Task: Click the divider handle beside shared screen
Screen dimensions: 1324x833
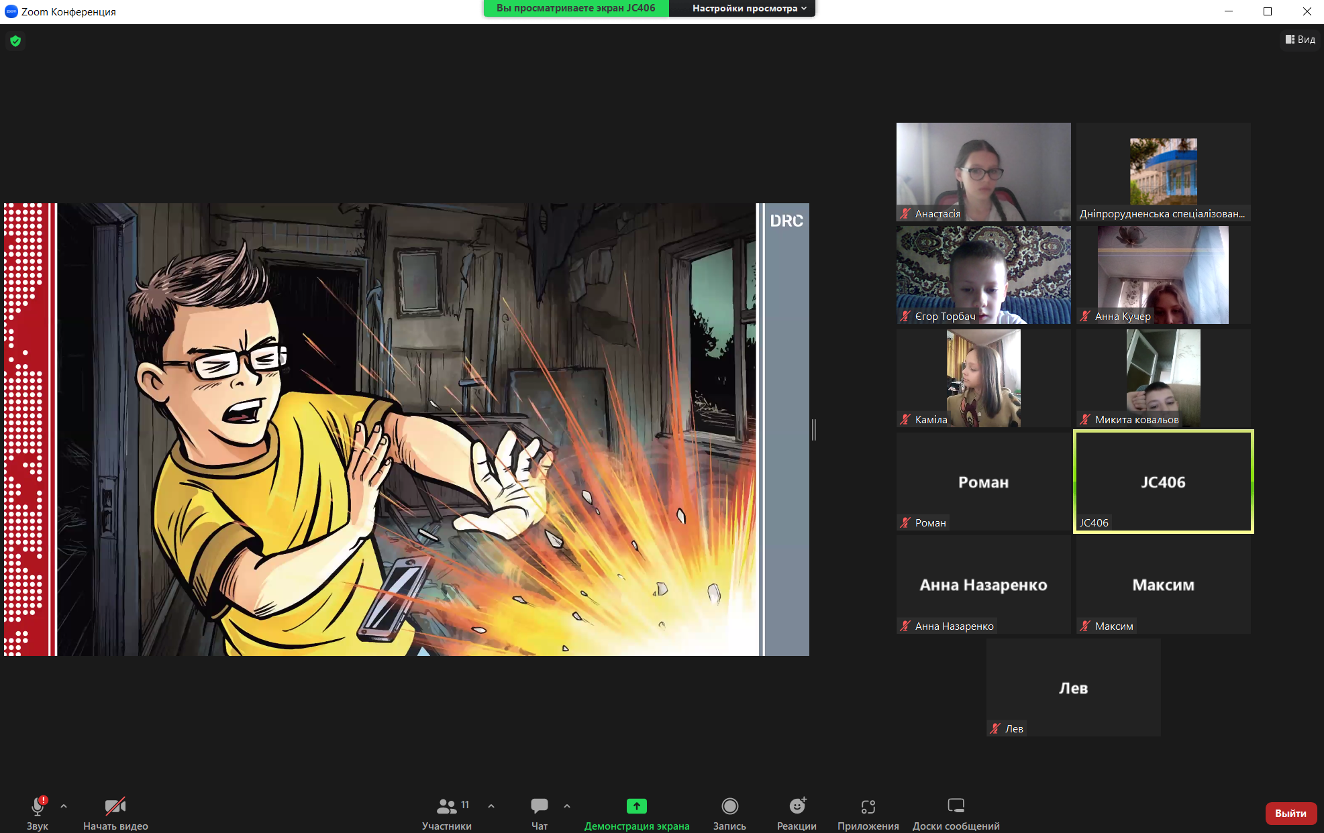Action: click(x=814, y=429)
